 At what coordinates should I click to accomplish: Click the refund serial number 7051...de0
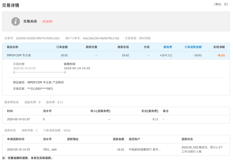[50, 149]
